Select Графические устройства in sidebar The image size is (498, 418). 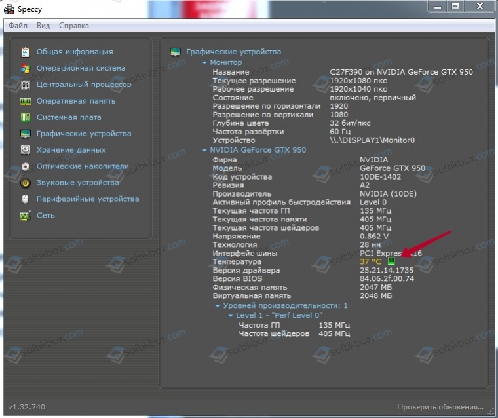tap(84, 134)
